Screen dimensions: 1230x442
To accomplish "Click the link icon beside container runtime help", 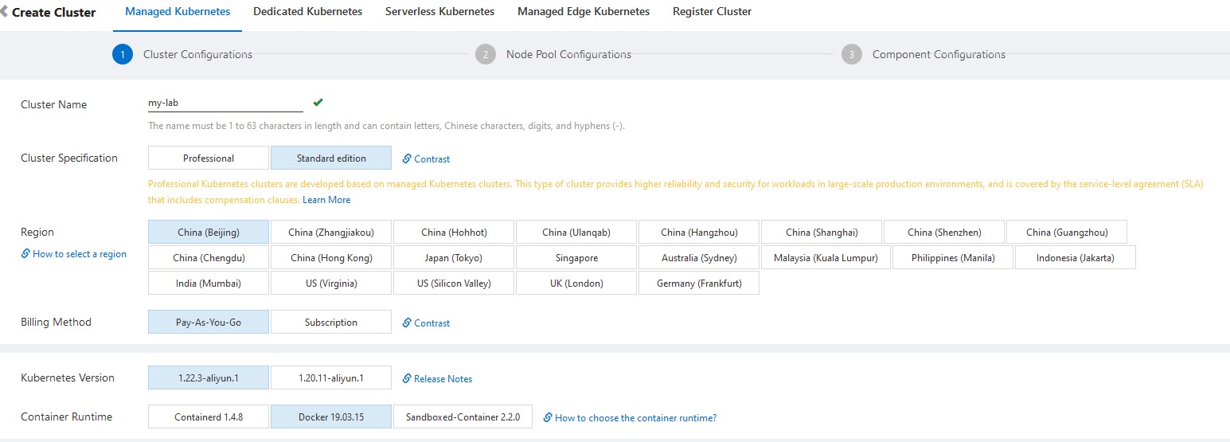I will pos(548,417).
